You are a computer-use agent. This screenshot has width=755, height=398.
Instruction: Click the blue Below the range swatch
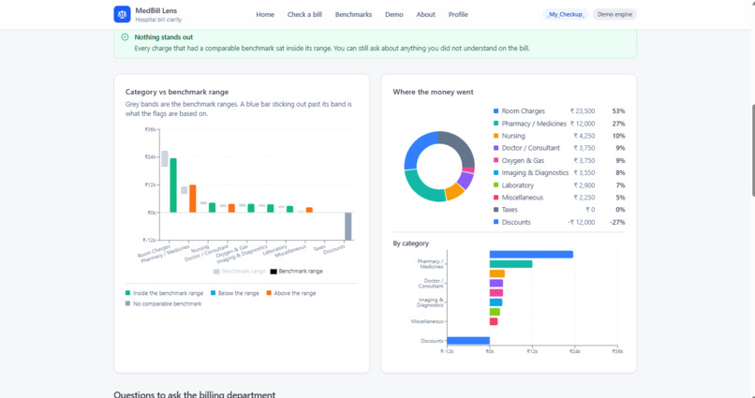tap(213, 293)
